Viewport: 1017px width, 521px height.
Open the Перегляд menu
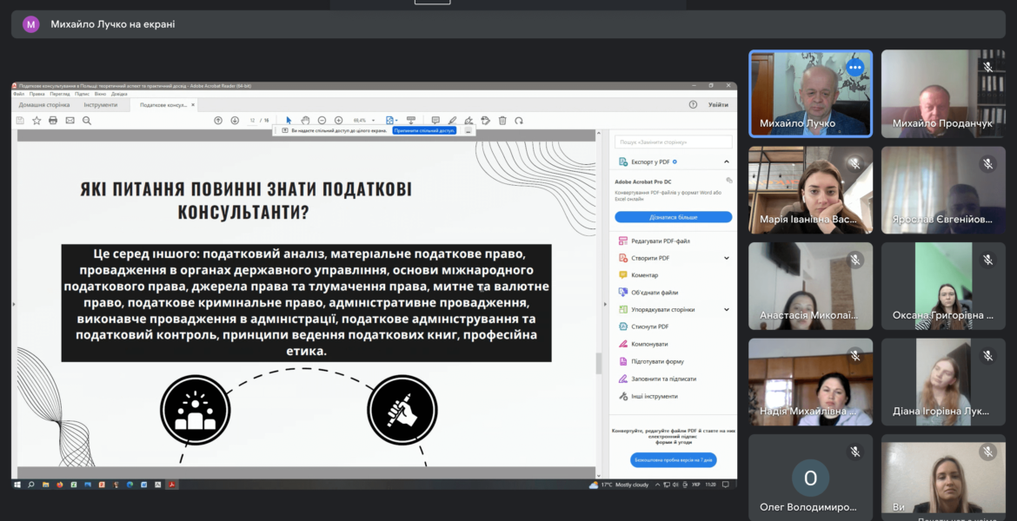coord(60,94)
